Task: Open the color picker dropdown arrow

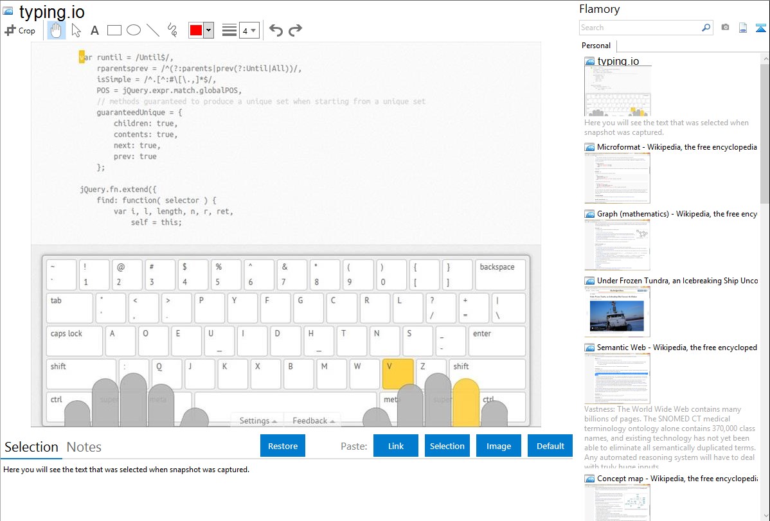Action: (x=208, y=30)
